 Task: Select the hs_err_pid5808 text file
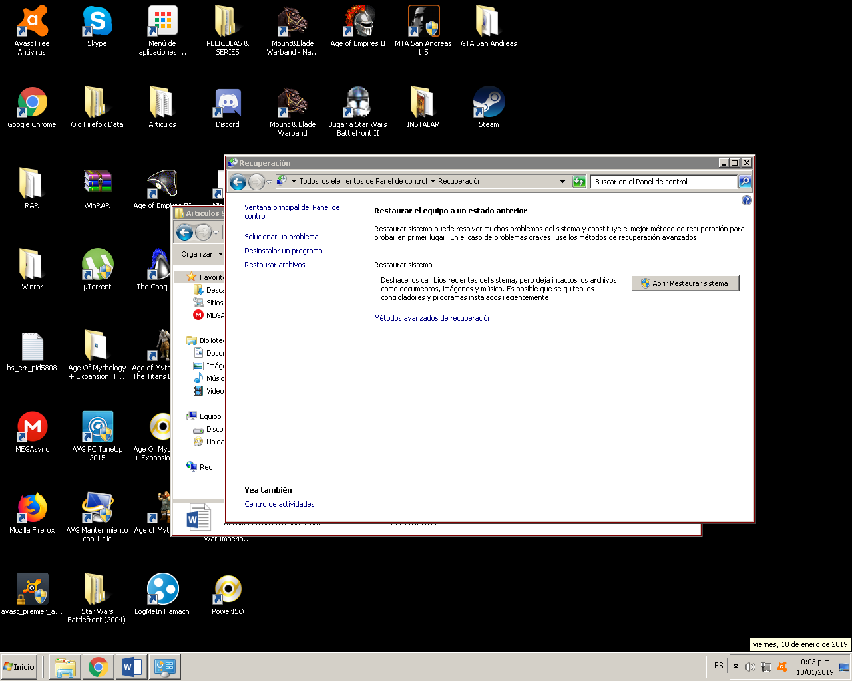(x=32, y=351)
